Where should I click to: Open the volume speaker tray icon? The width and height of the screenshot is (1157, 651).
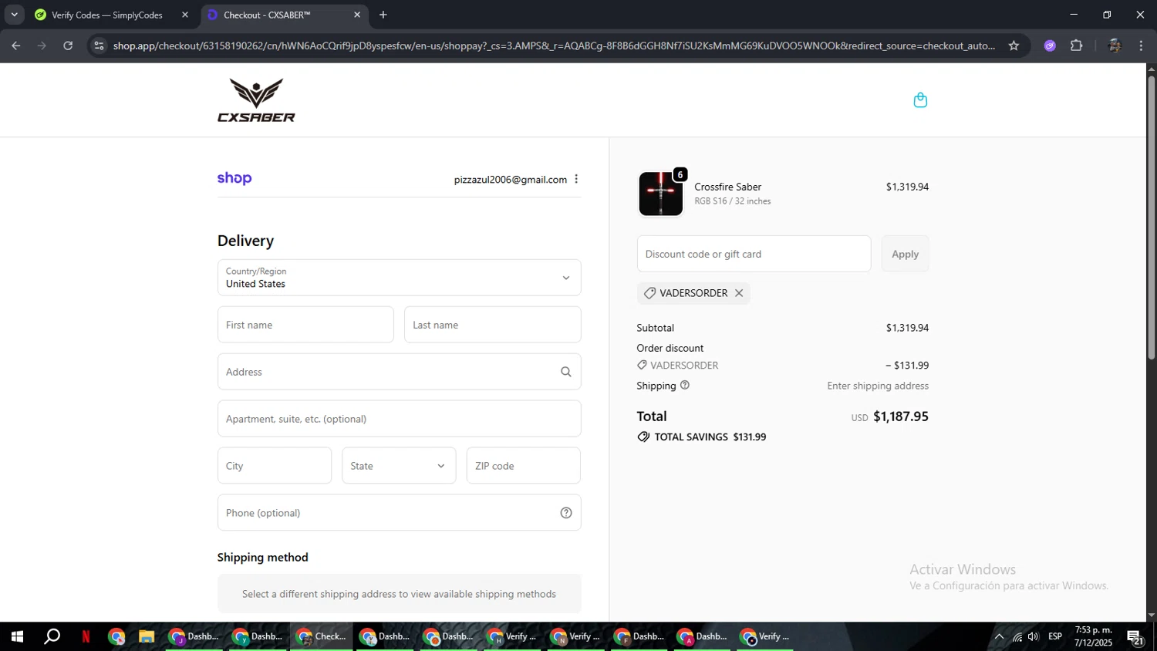[x=1034, y=636]
